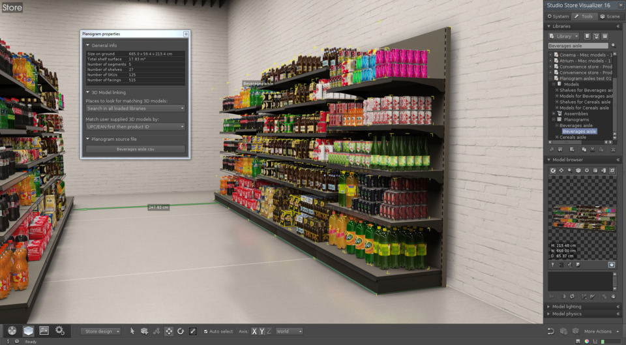
Task: Click the color wheel icon in status bar
Action: tap(586, 341)
